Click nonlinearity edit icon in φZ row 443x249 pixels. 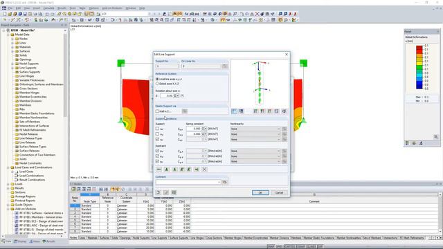[x=284, y=162]
